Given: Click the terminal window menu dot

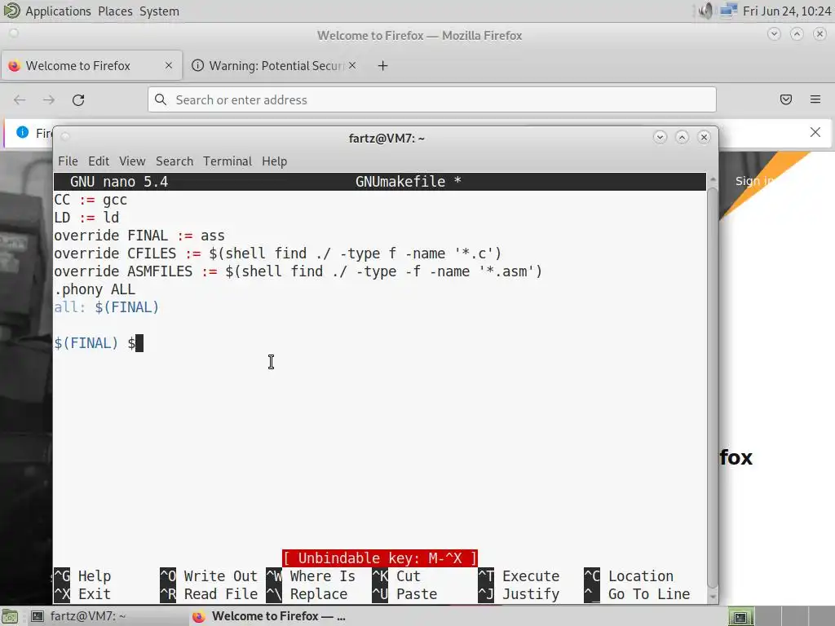Looking at the screenshot, I should click(x=65, y=137).
